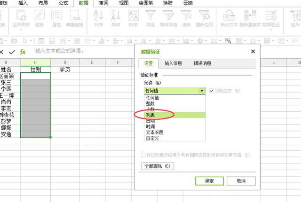
Task: Click the 全部刷新 refresh all icon
Action: (x=21, y=16)
